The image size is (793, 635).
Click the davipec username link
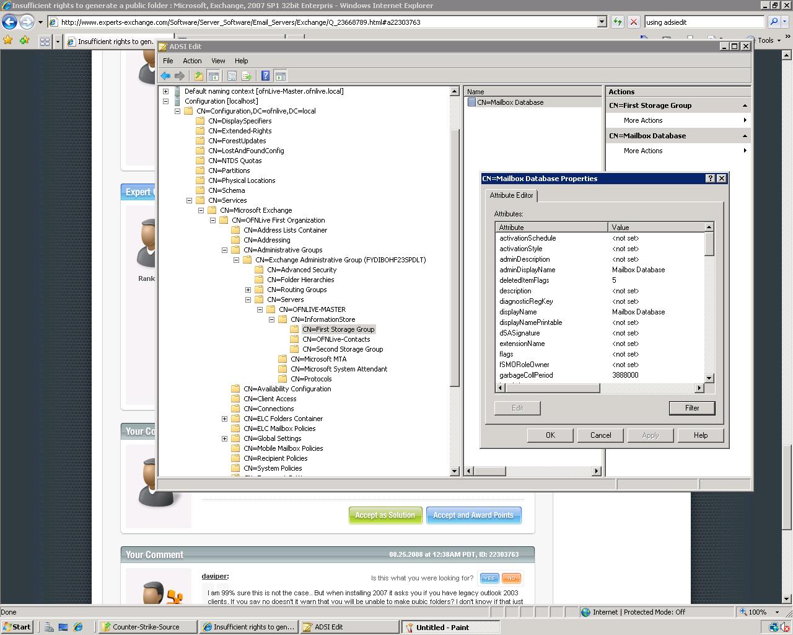tap(214, 576)
